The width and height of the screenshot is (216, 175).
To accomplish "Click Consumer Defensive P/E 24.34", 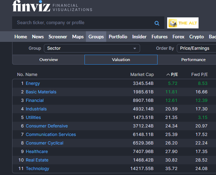I will (171, 126).
